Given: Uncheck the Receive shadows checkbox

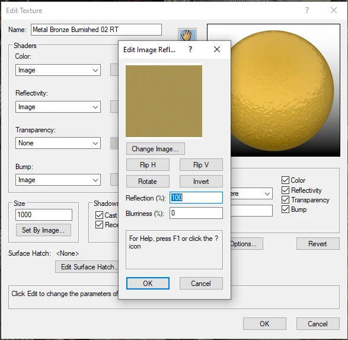Looking at the screenshot, I should (99, 224).
